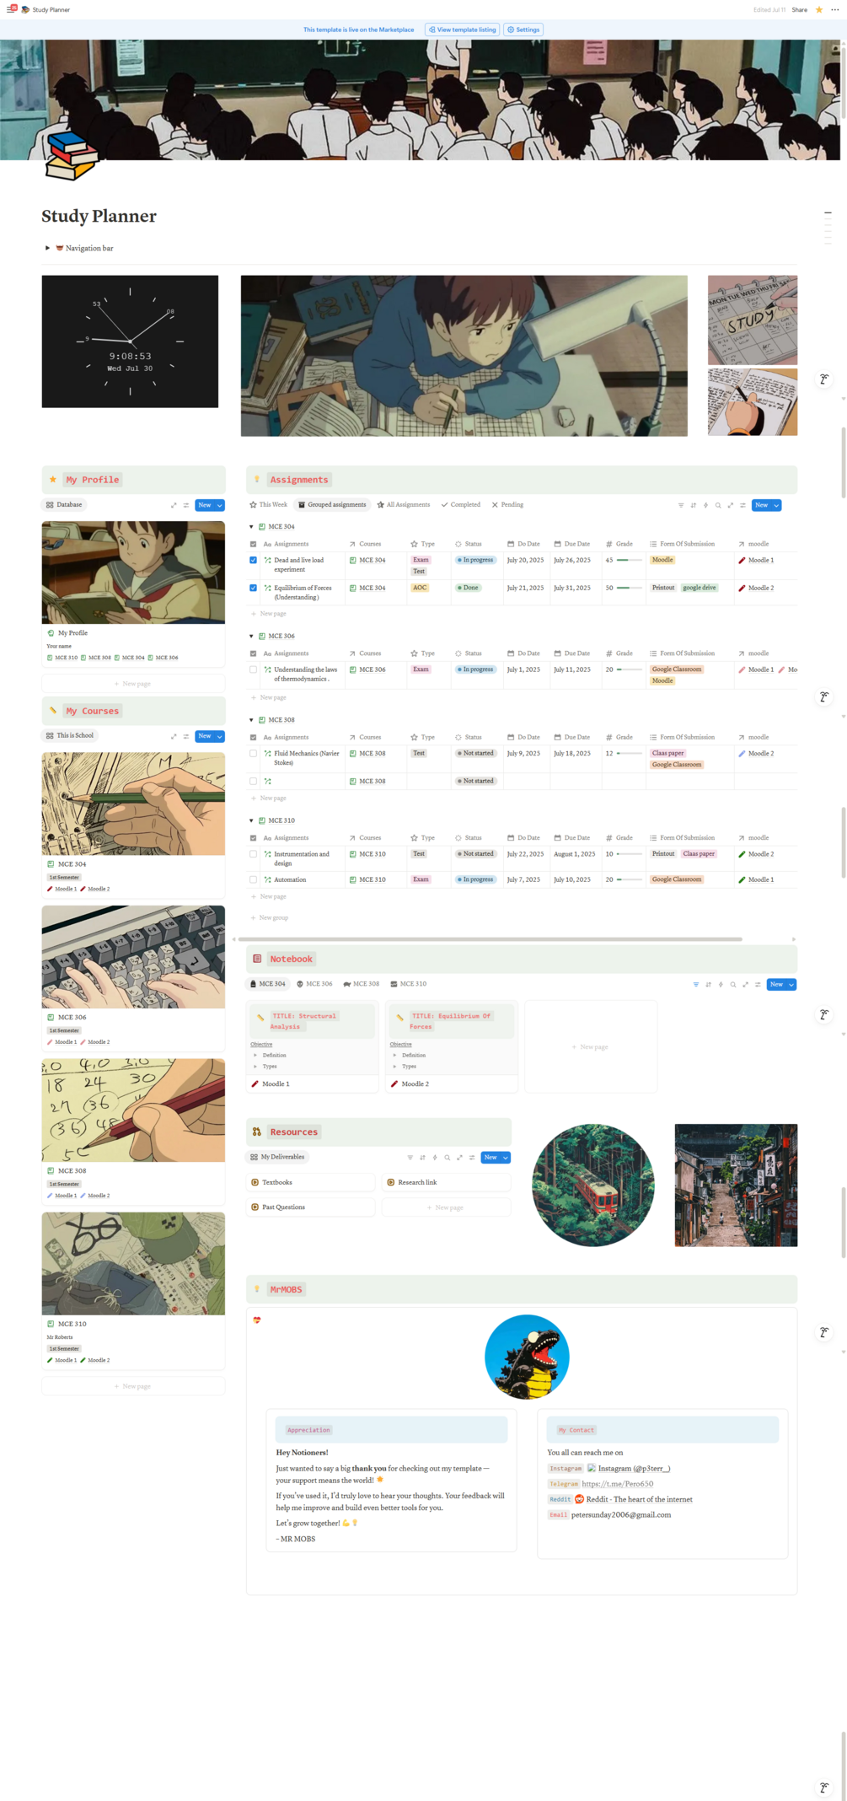Viewport: 847px width, 1801px height.
Task: Click the filter icon in Resources toolbar
Action: pos(410,1158)
